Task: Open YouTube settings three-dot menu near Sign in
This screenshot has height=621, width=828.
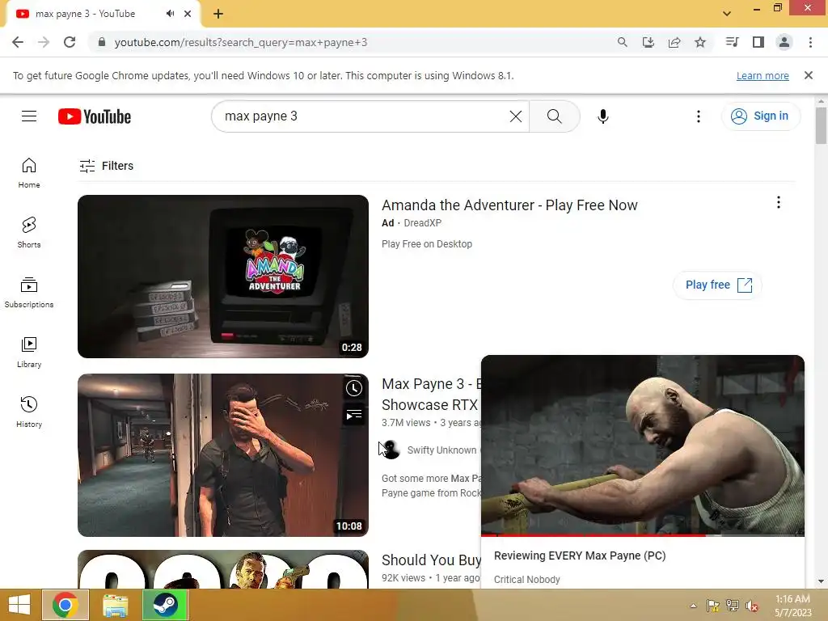Action: click(698, 116)
